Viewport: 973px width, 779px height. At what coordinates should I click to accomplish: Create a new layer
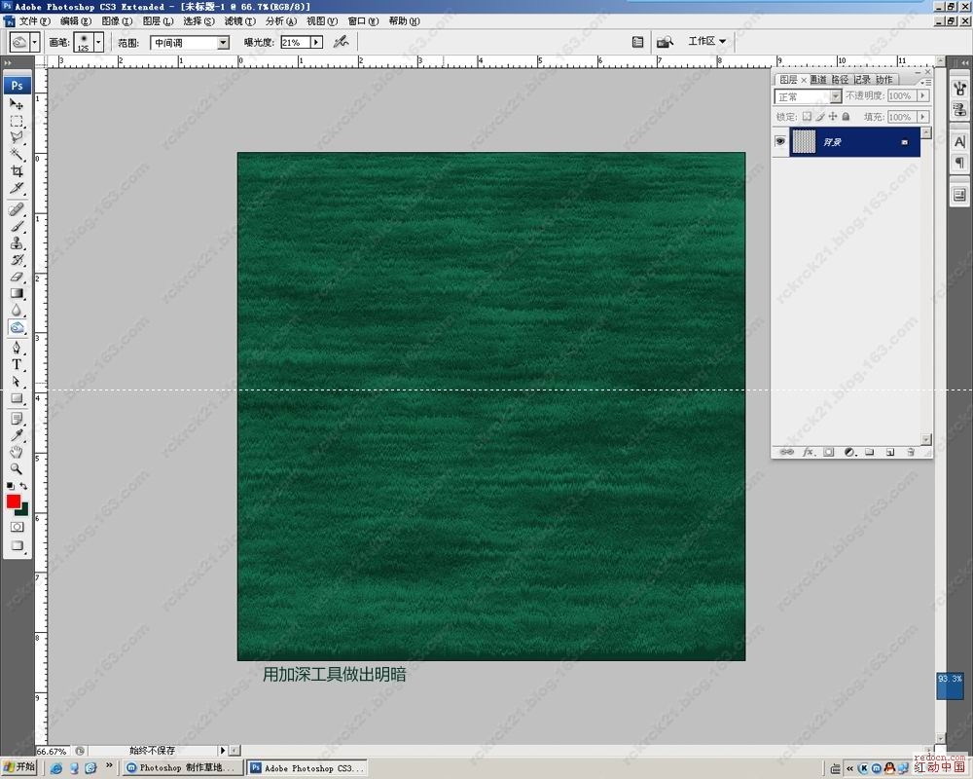point(890,452)
